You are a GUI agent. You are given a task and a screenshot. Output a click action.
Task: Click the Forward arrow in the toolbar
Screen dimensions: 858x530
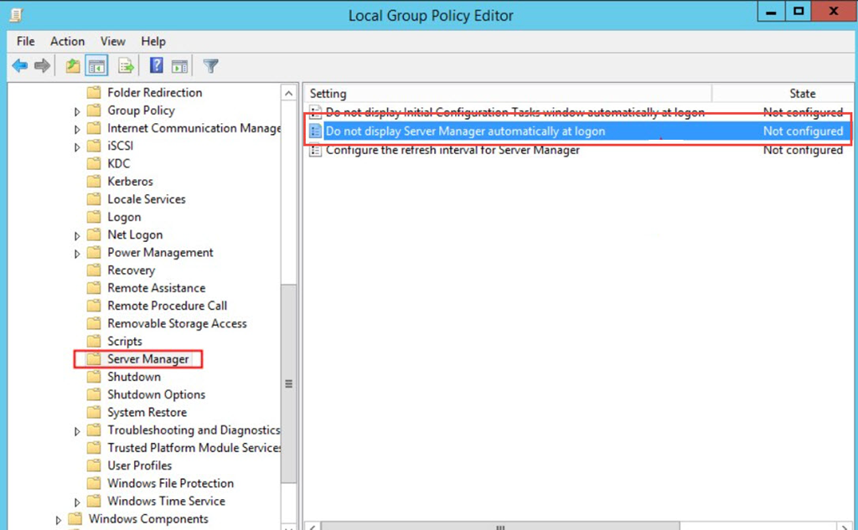tap(42, 66)
